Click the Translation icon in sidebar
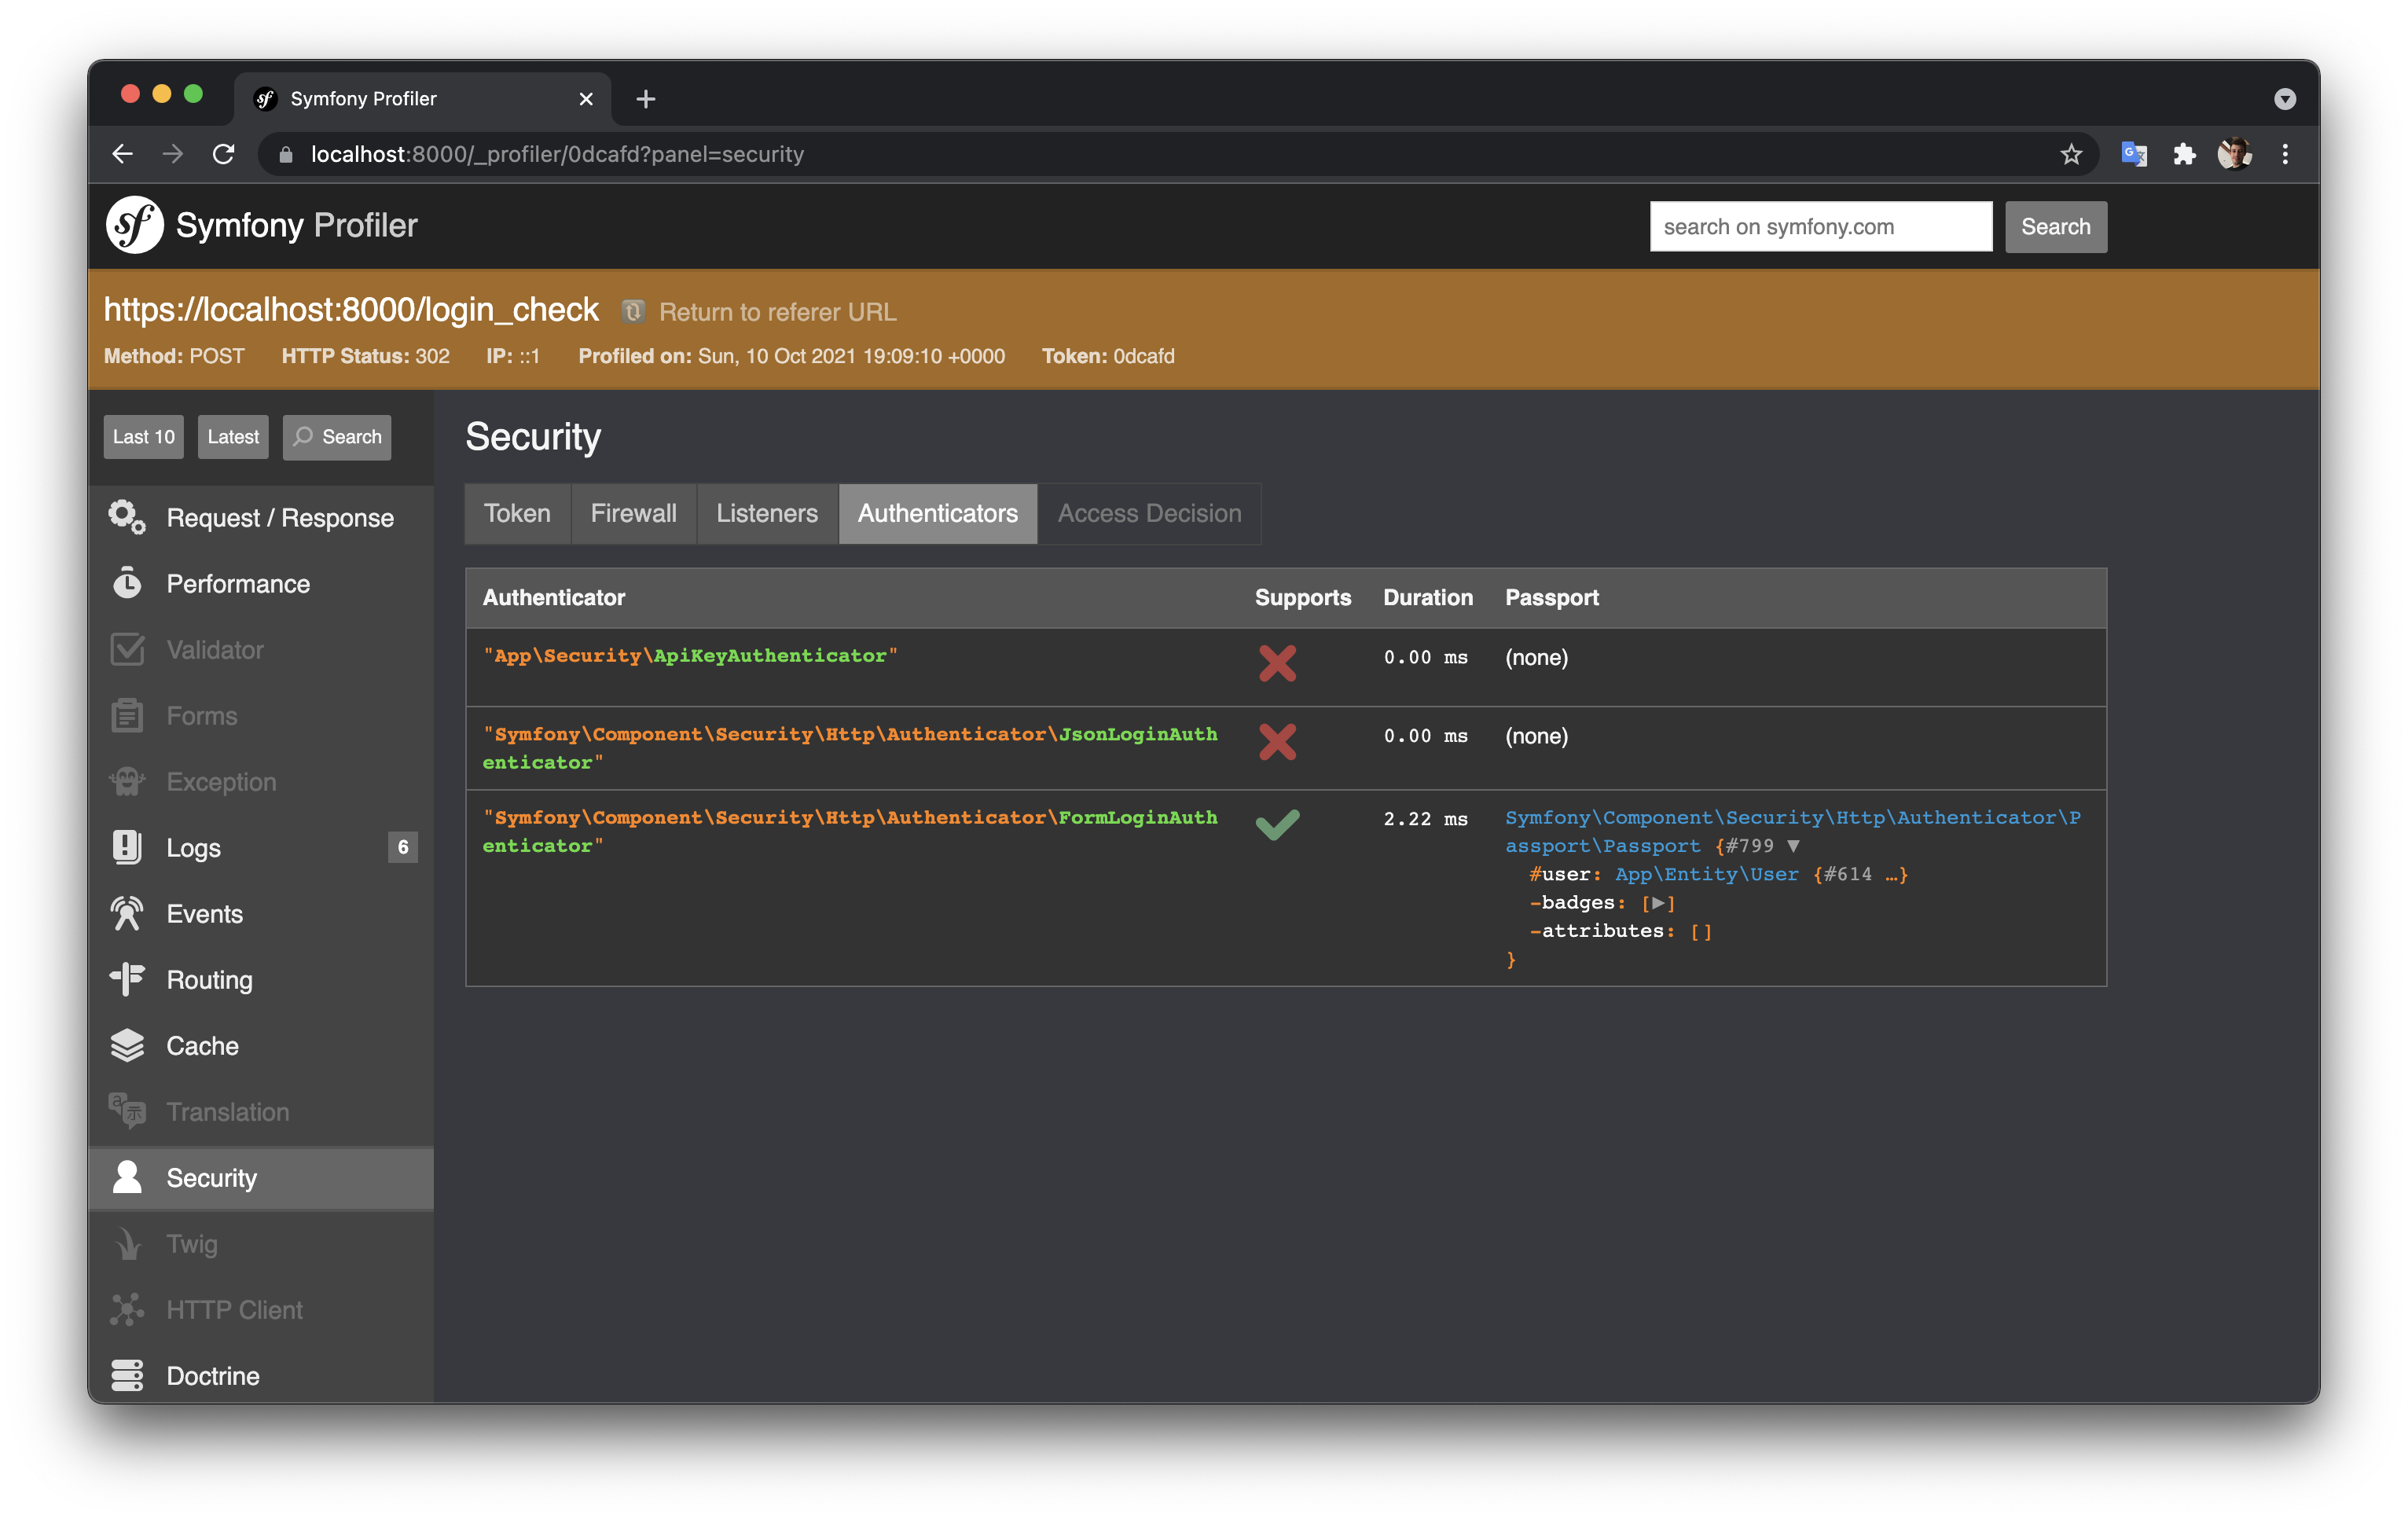This screenshot has height=1520, width=2408. coord(127,1111)
